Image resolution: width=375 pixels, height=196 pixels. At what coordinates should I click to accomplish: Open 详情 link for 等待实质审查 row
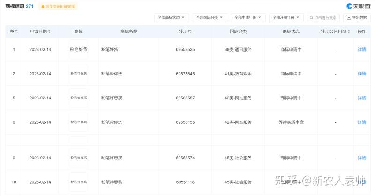coord(362,122)
